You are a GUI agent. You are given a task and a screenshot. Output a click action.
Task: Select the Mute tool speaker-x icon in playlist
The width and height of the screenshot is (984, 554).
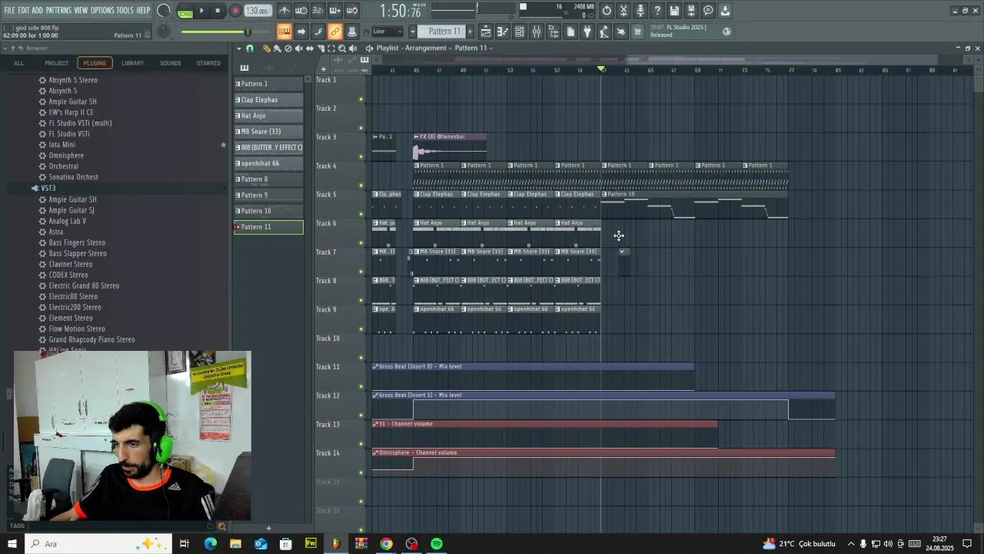click(299, 48)
